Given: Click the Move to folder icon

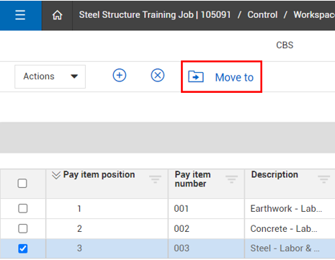Looking at the screenshot, I should point(196,76).
